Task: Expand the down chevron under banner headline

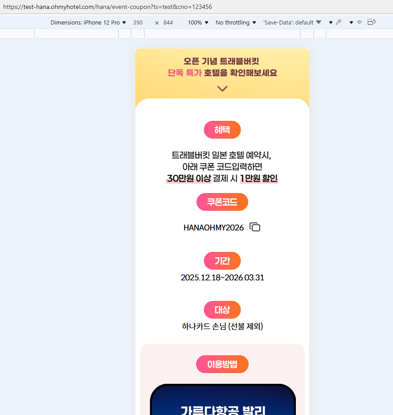Action: [x=222, y=88]
